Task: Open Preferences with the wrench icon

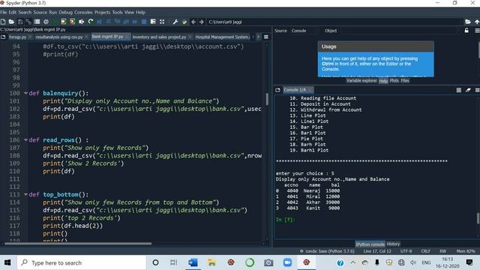Action: [175, 22]
